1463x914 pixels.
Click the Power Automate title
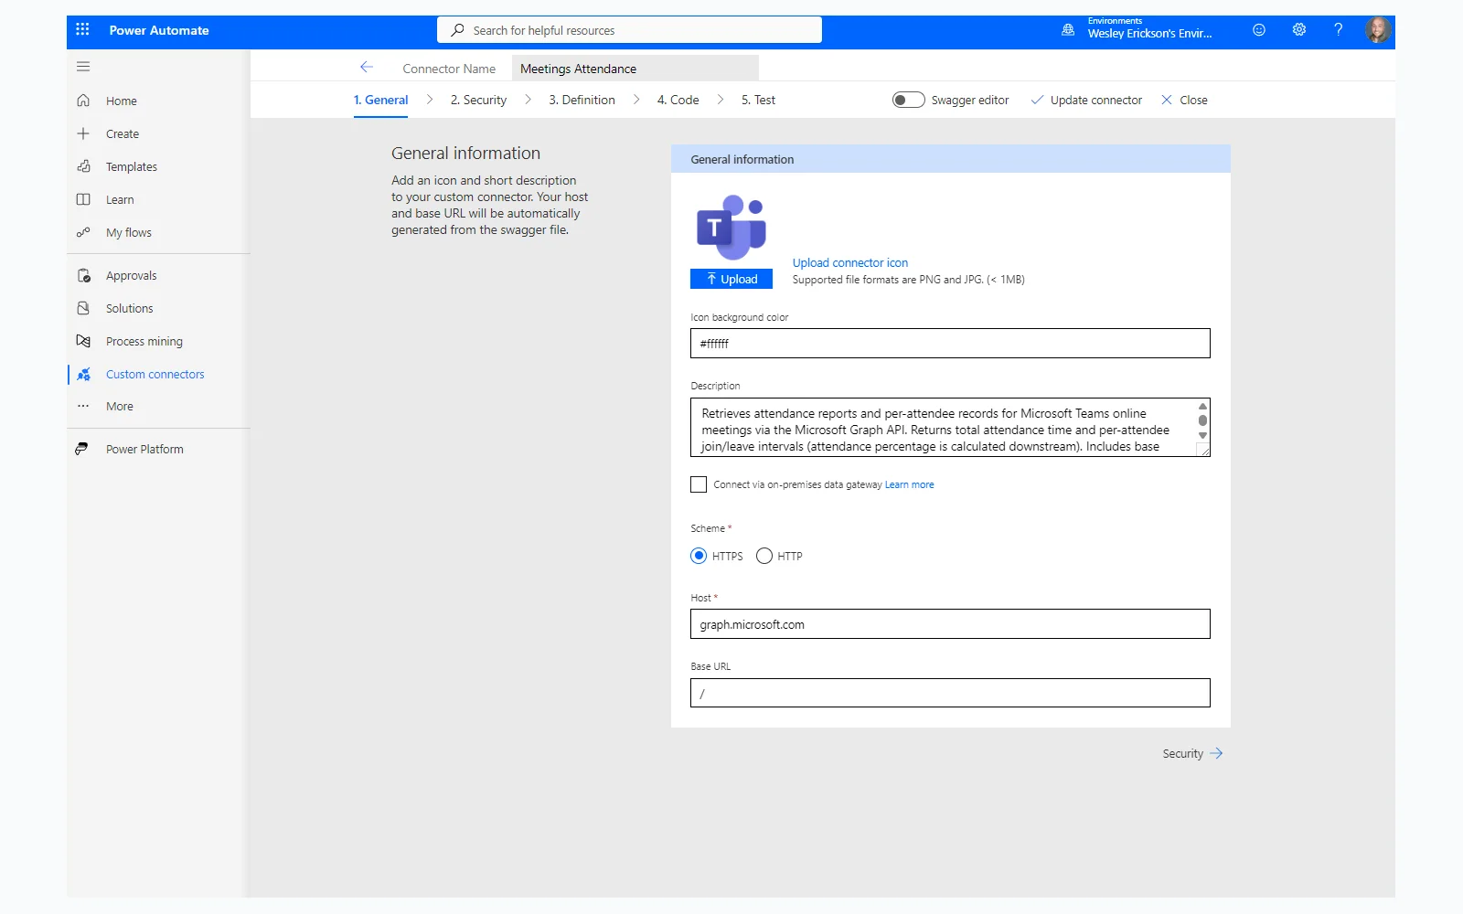point(159,30)
